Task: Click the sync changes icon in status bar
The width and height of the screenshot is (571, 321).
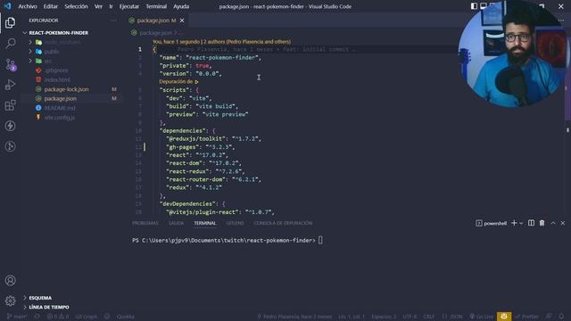Action: pos(37,317)
